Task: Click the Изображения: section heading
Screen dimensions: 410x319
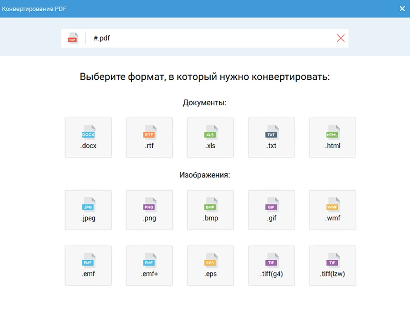Action: pos(204,175)
